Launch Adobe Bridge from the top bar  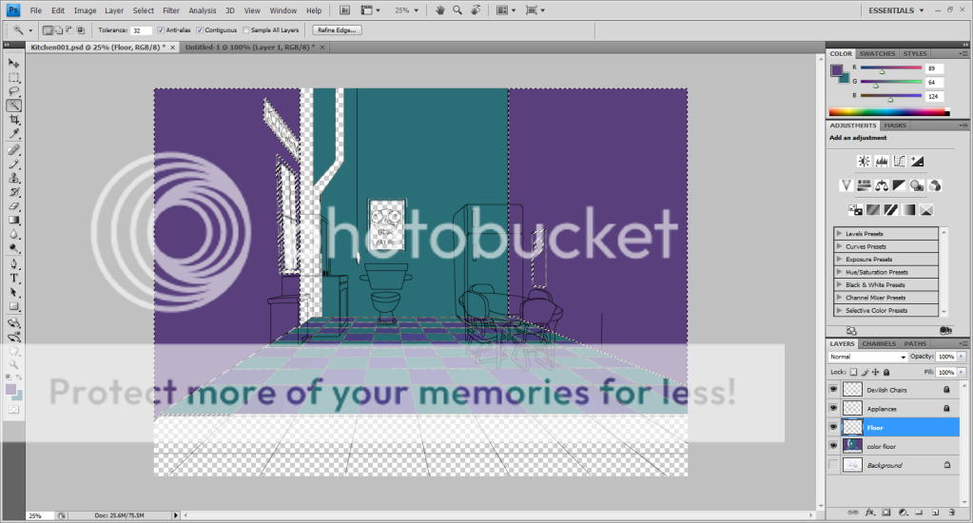tap(343, 10)
